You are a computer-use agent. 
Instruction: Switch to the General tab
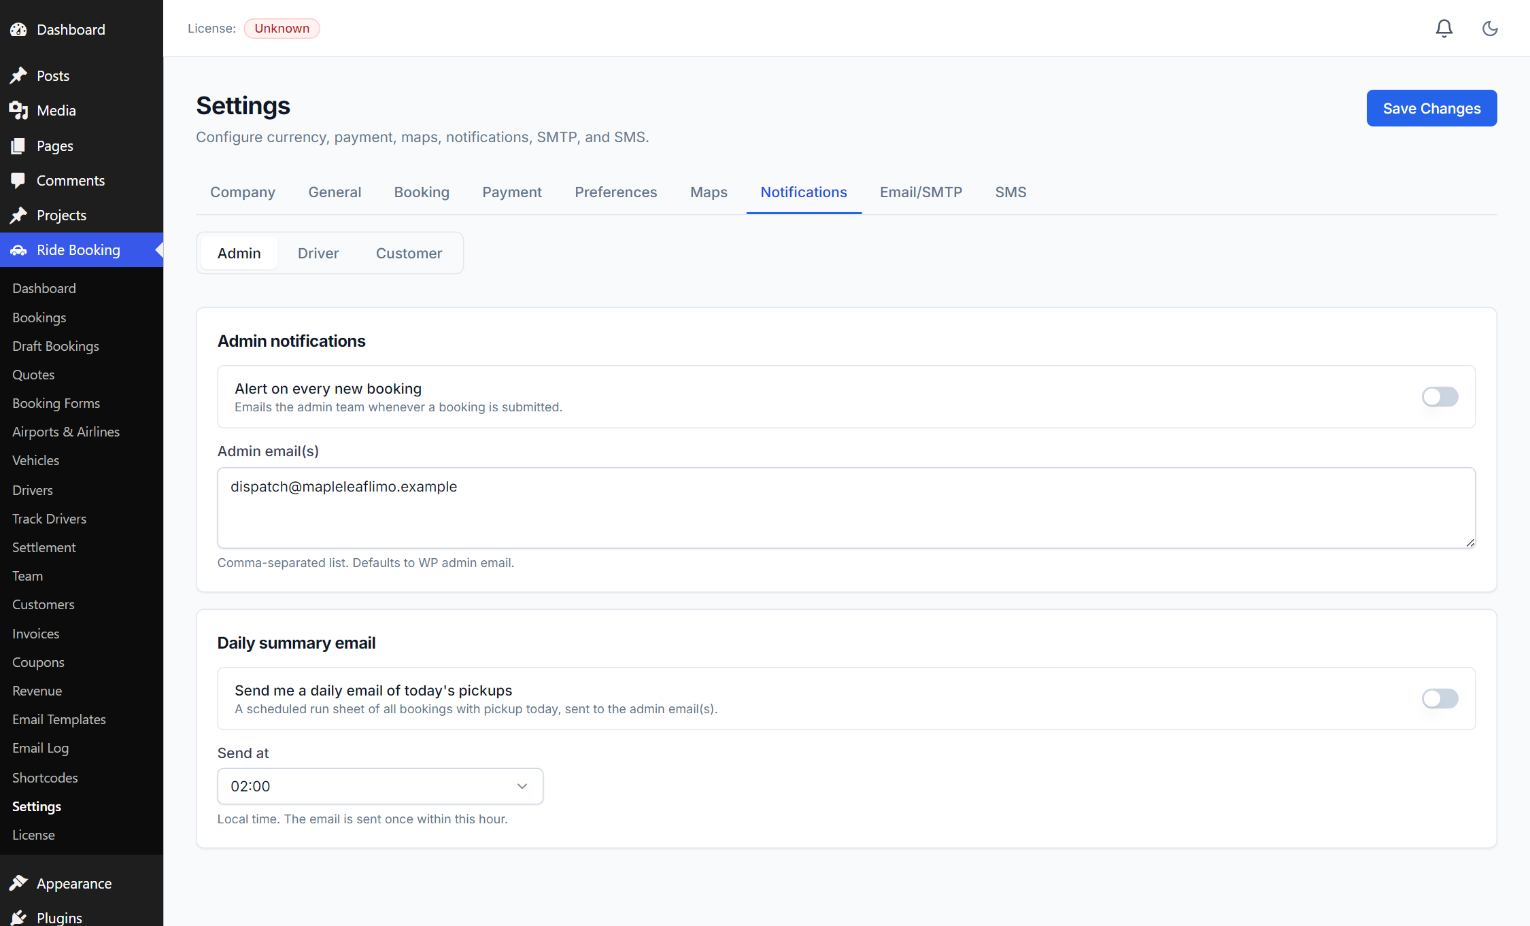tap(335, 192)
